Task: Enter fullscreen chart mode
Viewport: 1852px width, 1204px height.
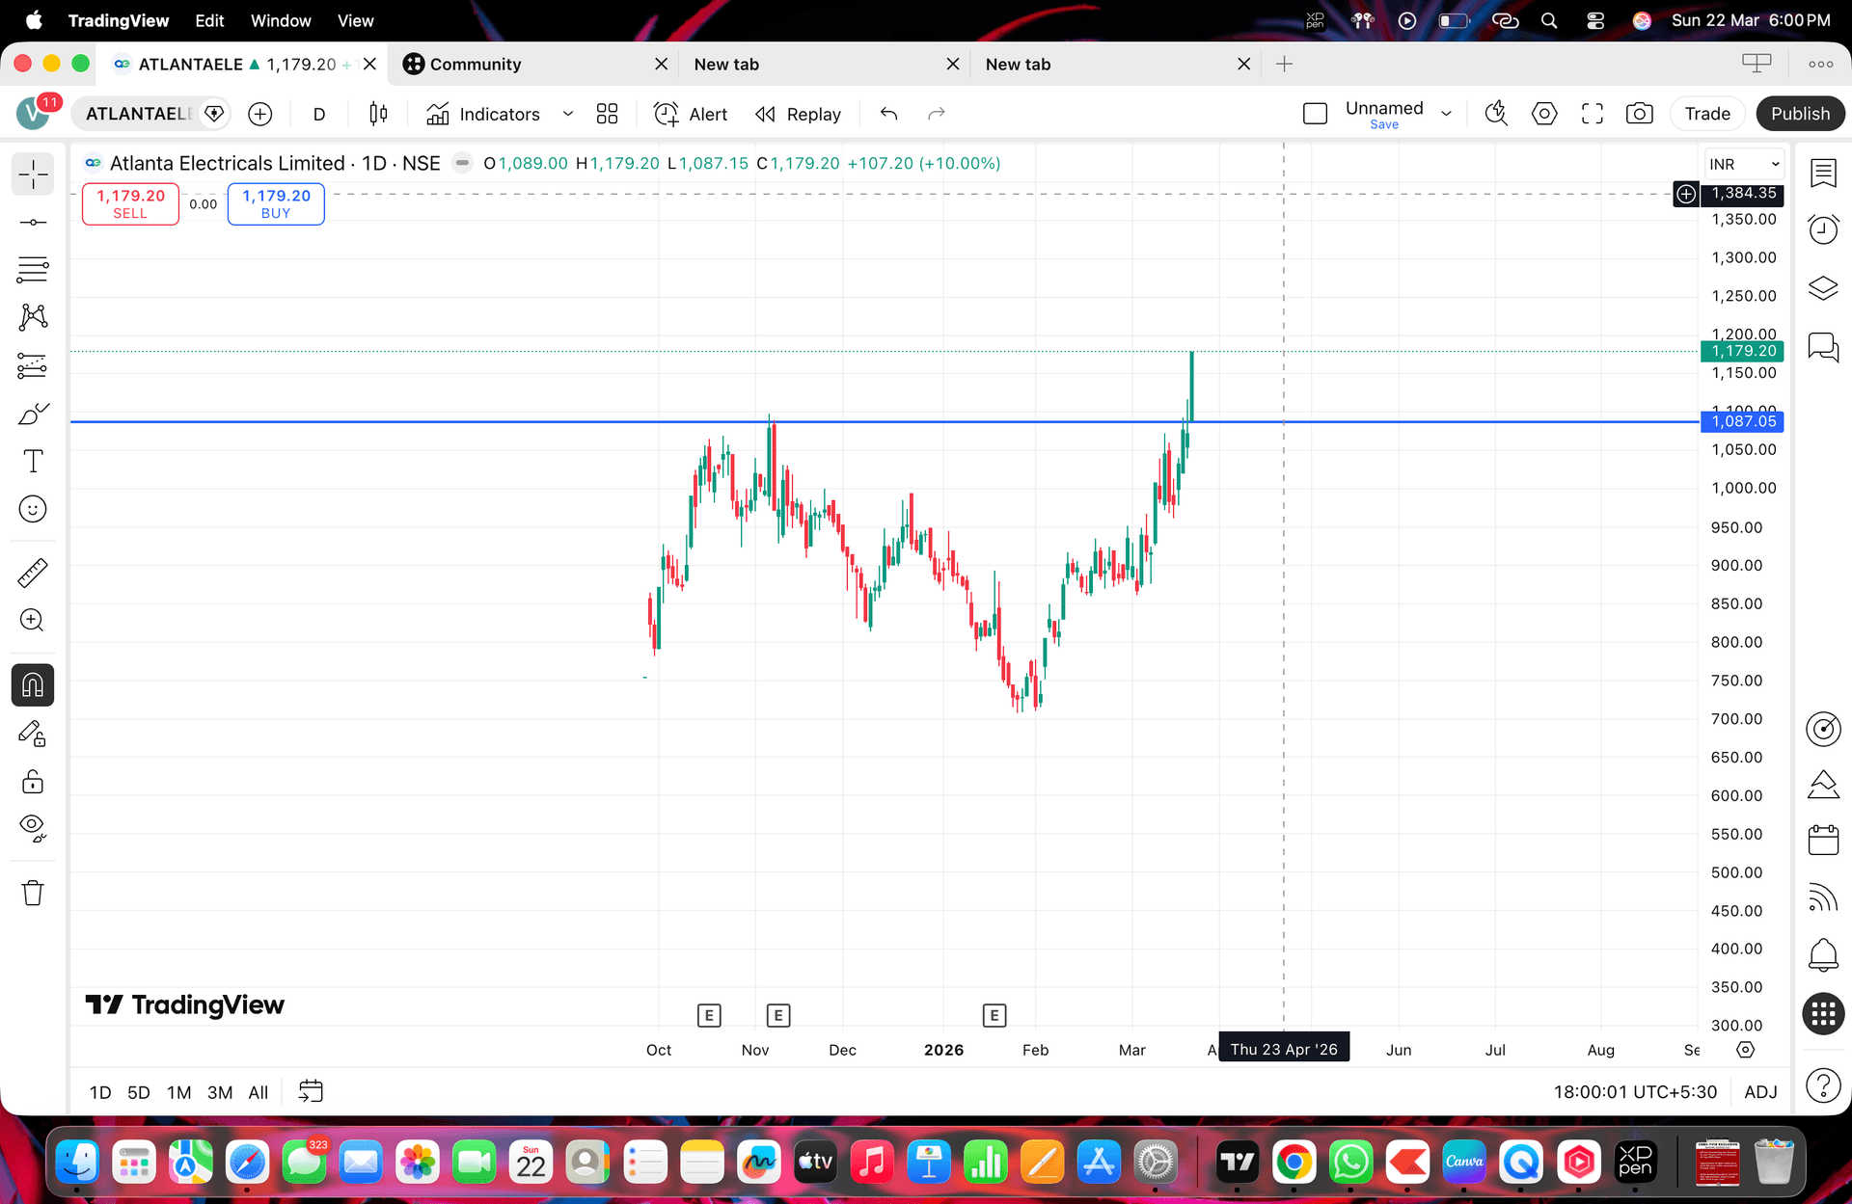Action: point(1593,114)
